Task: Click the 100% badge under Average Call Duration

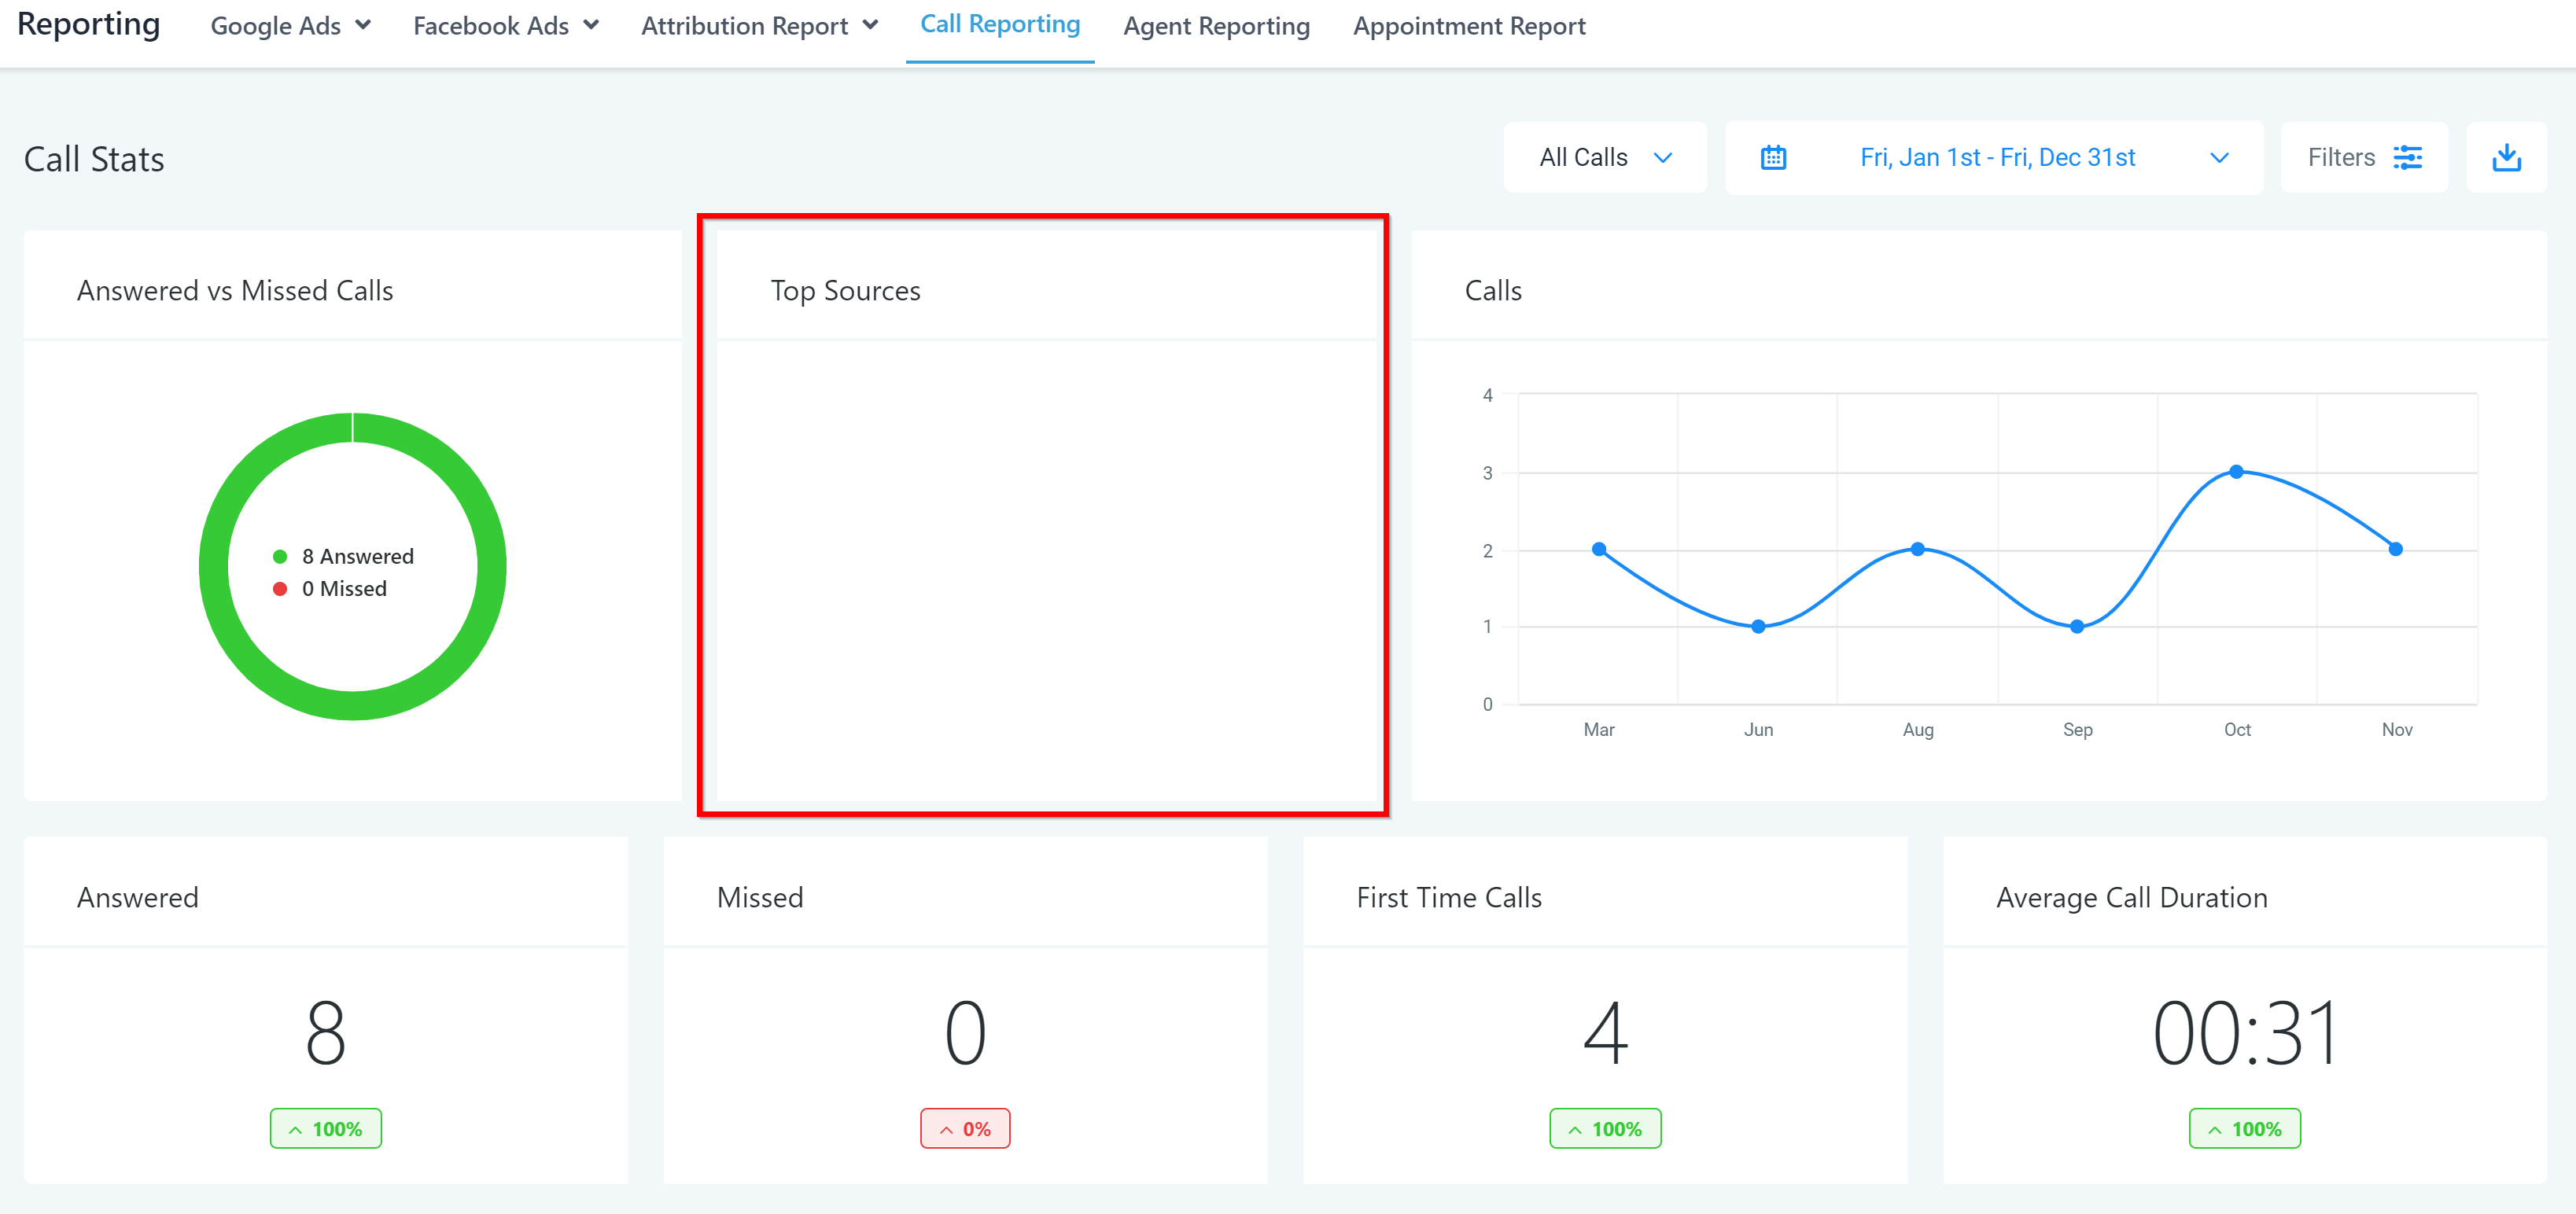Action: pyautogui.click(x=2244, y=1129)
